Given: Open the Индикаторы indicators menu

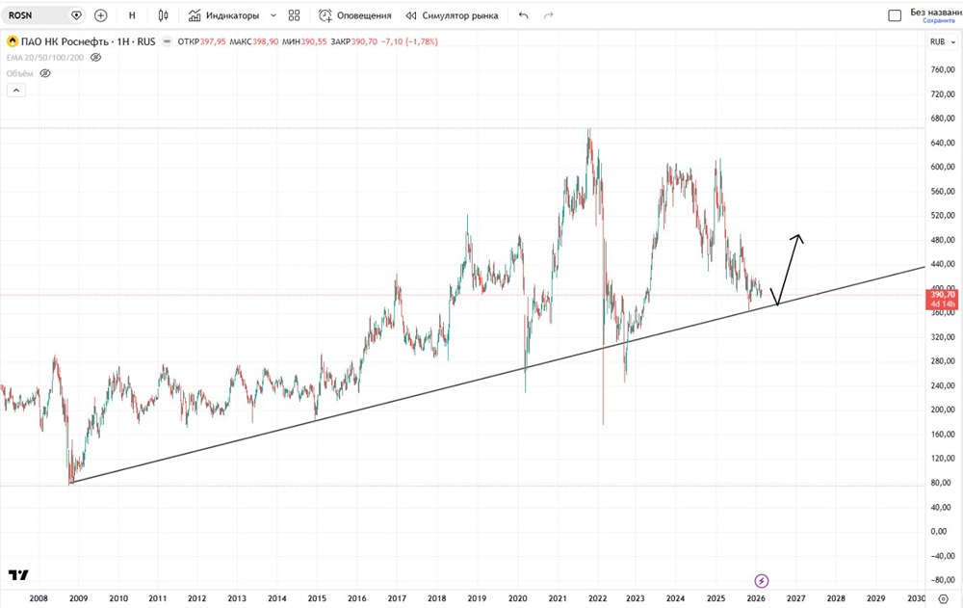Looking at the screenshot, I should click(x=223, y=15).
